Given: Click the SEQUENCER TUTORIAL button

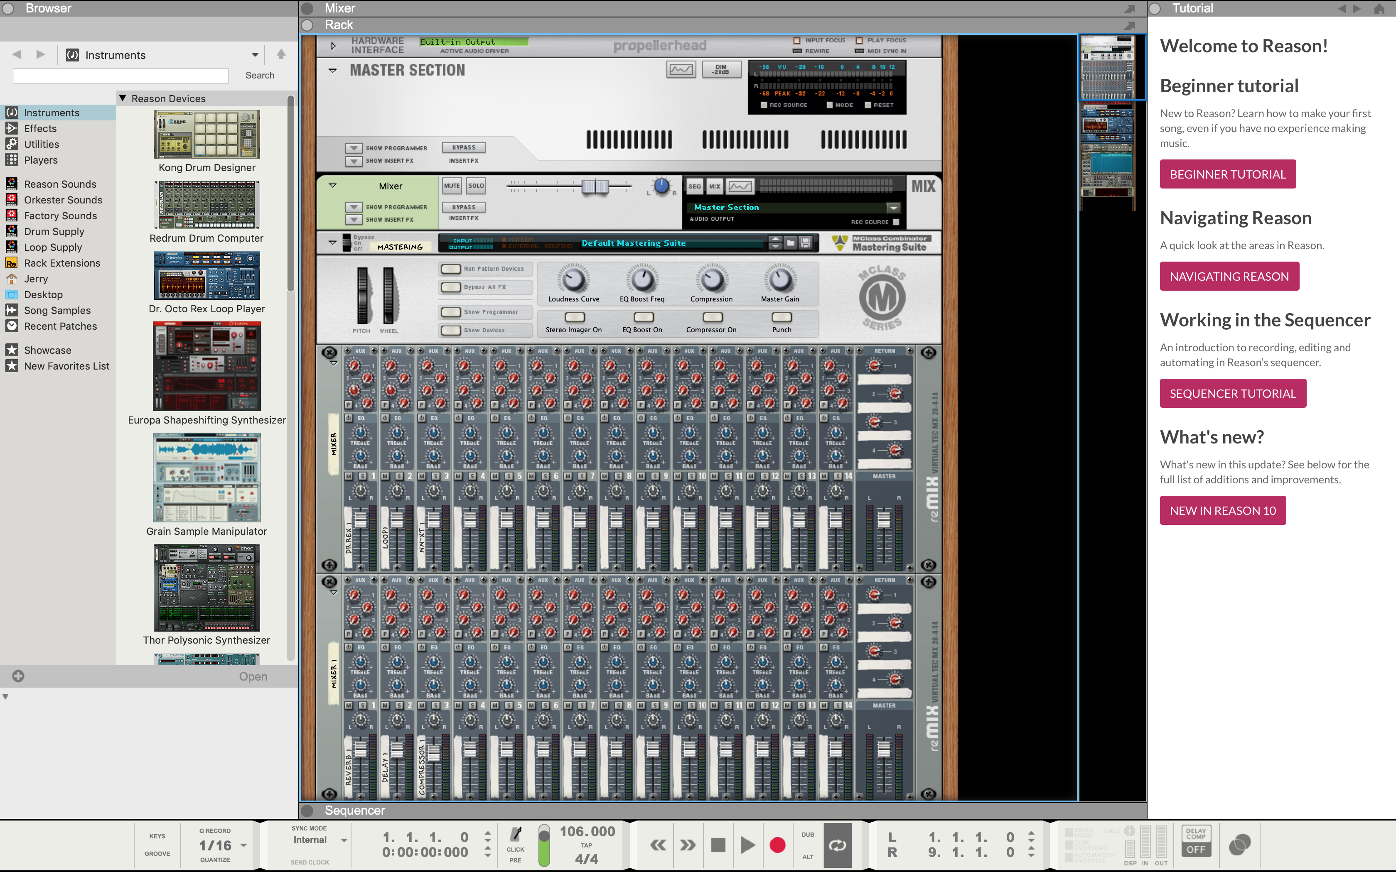Looking at the screenshot, I should [1233, 393].
